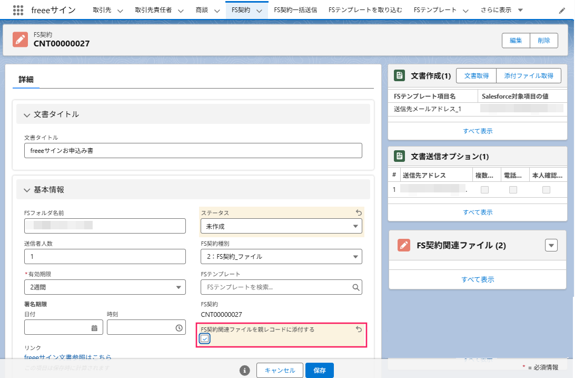Toggle the 本人確認 checkbox in row 1
This screenshot has height=378, width=575.
tap(546, 190)
